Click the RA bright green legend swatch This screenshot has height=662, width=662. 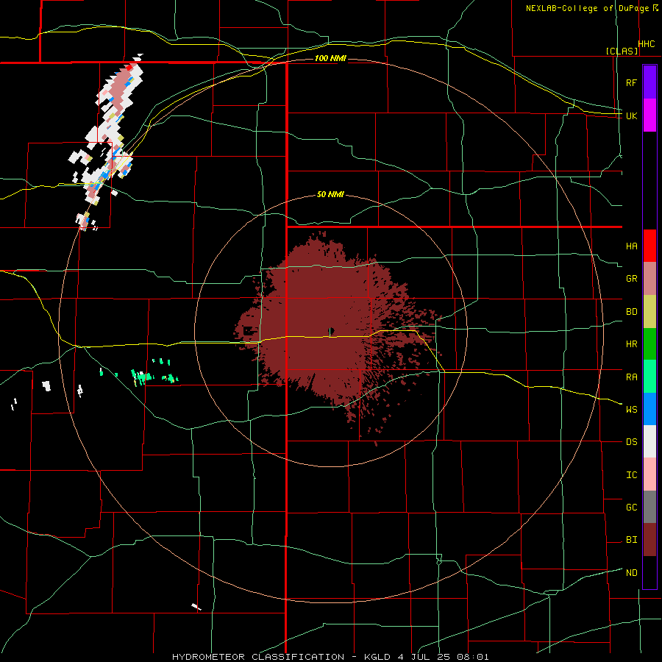[649, 377]
